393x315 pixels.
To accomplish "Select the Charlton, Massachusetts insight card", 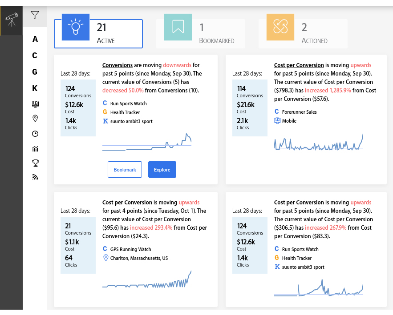I will 136,249.
